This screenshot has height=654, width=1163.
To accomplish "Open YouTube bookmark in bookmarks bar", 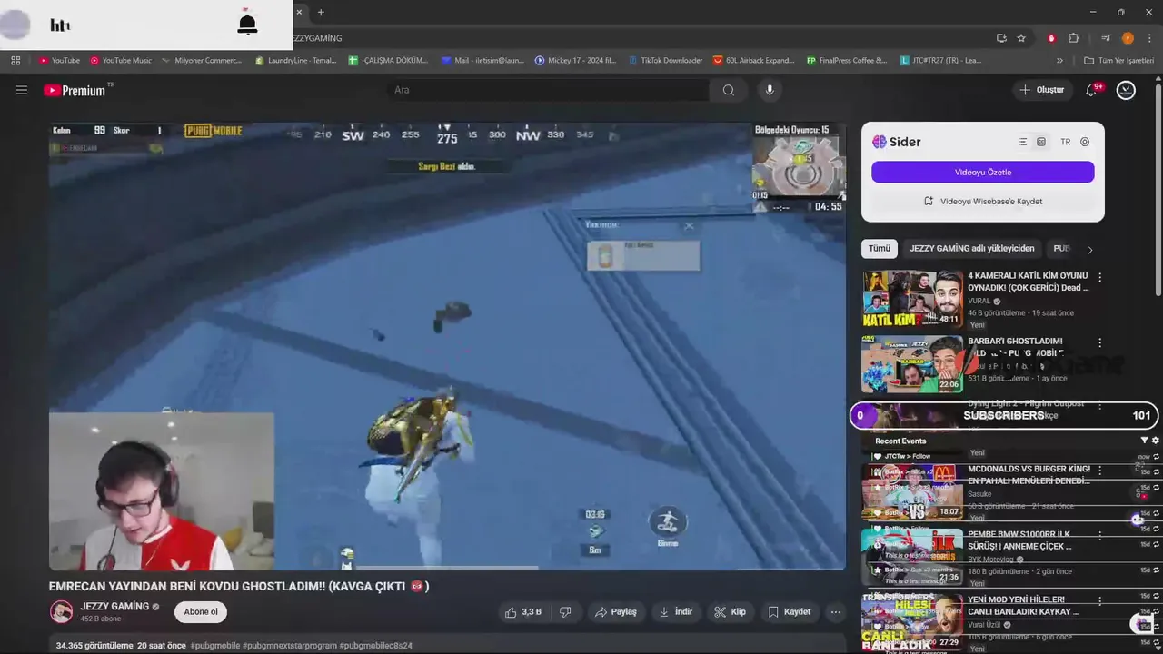I will [x=59, y=60].
